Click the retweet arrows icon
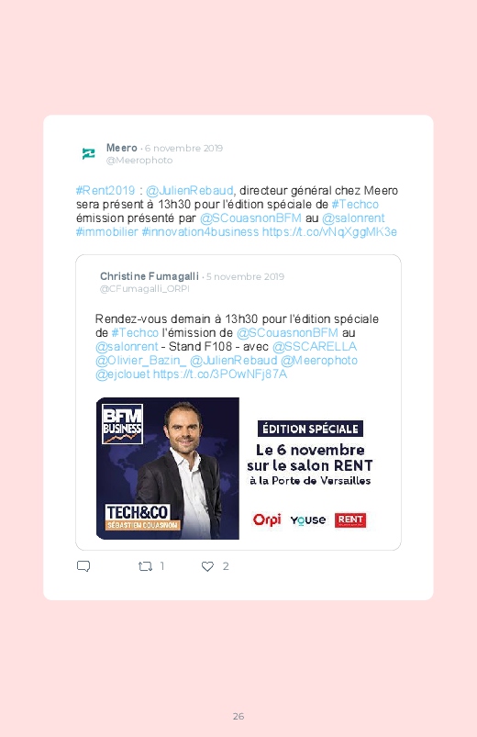This screenshot has height=737, width=477. [145, 566]
